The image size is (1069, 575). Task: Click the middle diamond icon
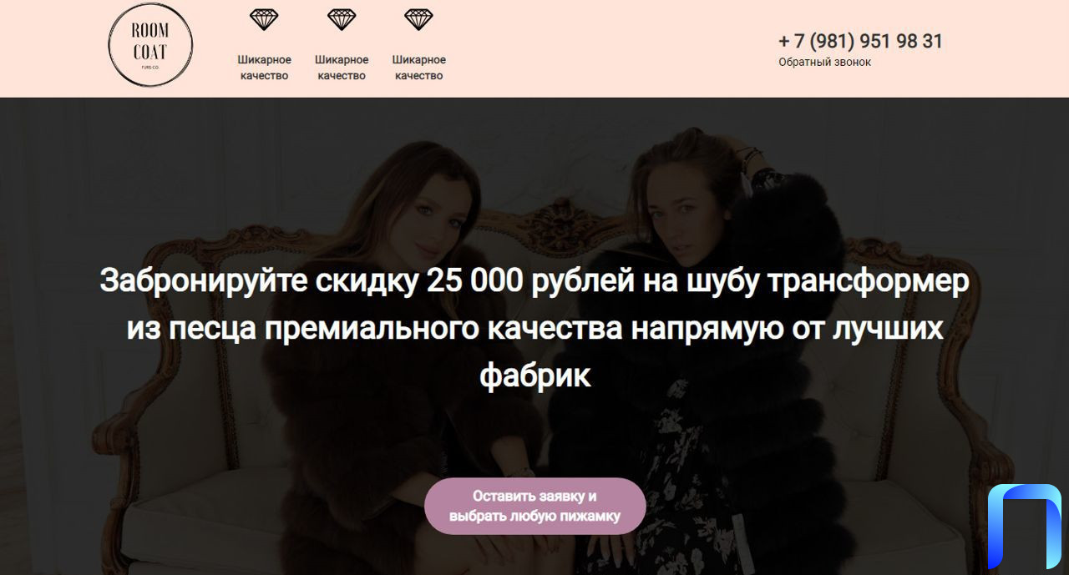pos(342,19)
